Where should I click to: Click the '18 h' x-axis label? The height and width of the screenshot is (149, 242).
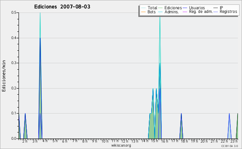[x=185, y=141]
